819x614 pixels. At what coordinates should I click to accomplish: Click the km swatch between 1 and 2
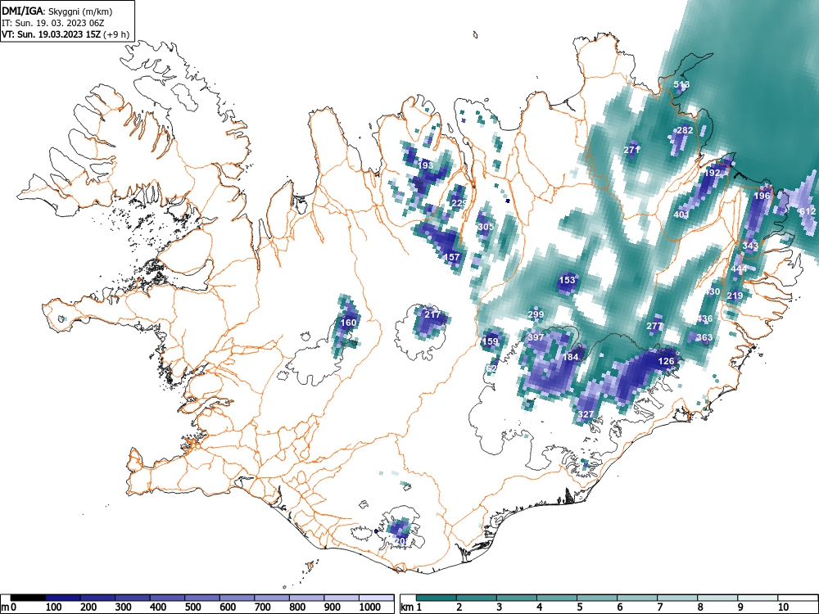click(x=437, y=598)
